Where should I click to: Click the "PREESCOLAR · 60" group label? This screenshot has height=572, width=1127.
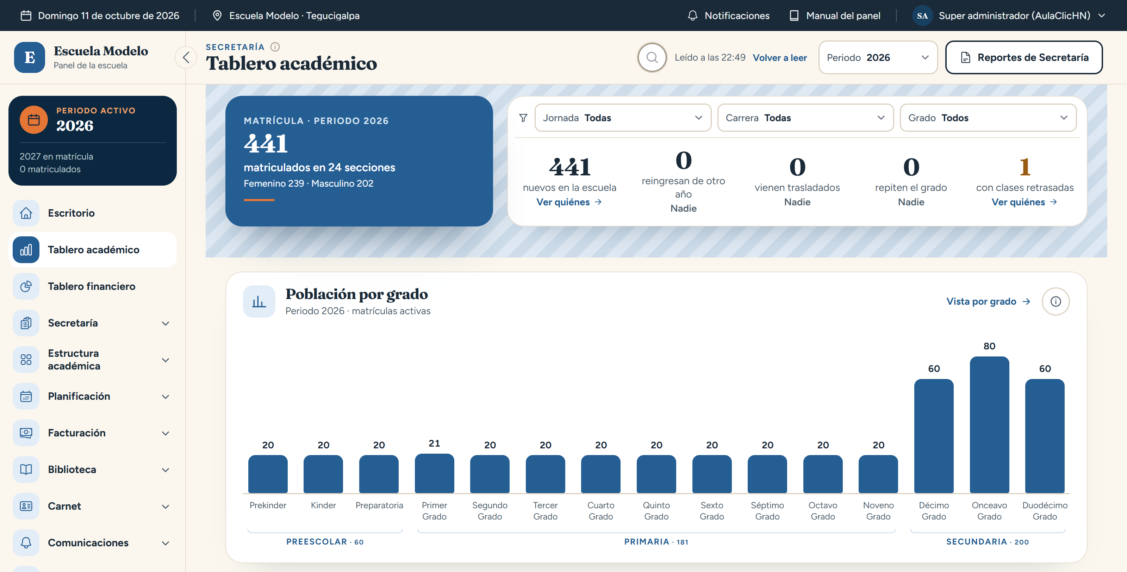pos(325,542)
